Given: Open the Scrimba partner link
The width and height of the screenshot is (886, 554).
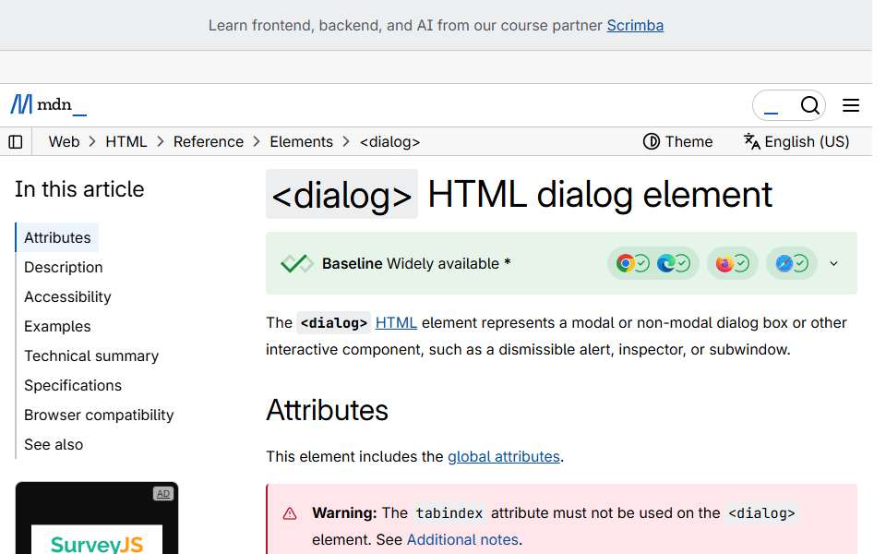Looking at the screenshot, I should coord(635,26).
